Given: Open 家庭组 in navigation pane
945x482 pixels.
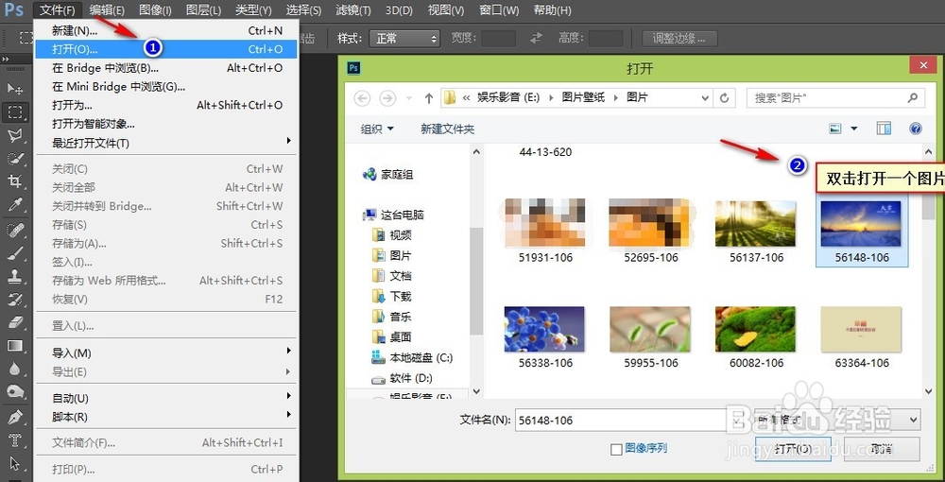Looking at the screenshot, I should click(x=387, y=175).
